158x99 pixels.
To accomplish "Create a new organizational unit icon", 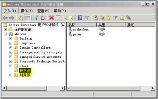I will 109,18.
